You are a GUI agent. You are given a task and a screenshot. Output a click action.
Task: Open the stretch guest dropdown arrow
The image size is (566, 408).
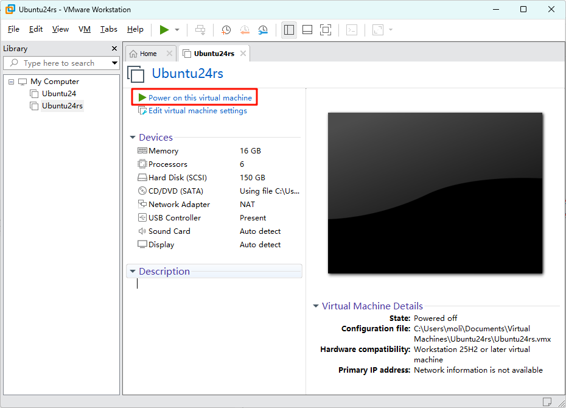pos(391,30)
